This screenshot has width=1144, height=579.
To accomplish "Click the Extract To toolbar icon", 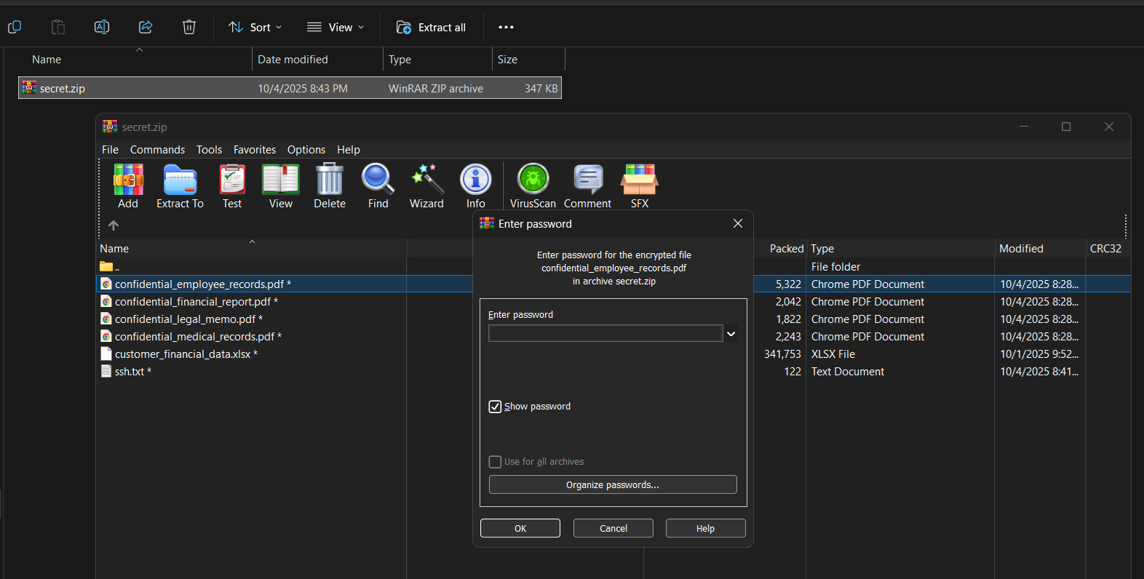I will (x=180, y=186).
